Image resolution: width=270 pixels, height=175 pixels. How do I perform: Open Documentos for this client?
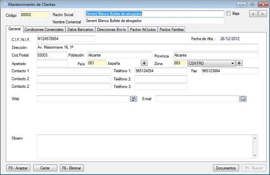click(x=226, y=168)
